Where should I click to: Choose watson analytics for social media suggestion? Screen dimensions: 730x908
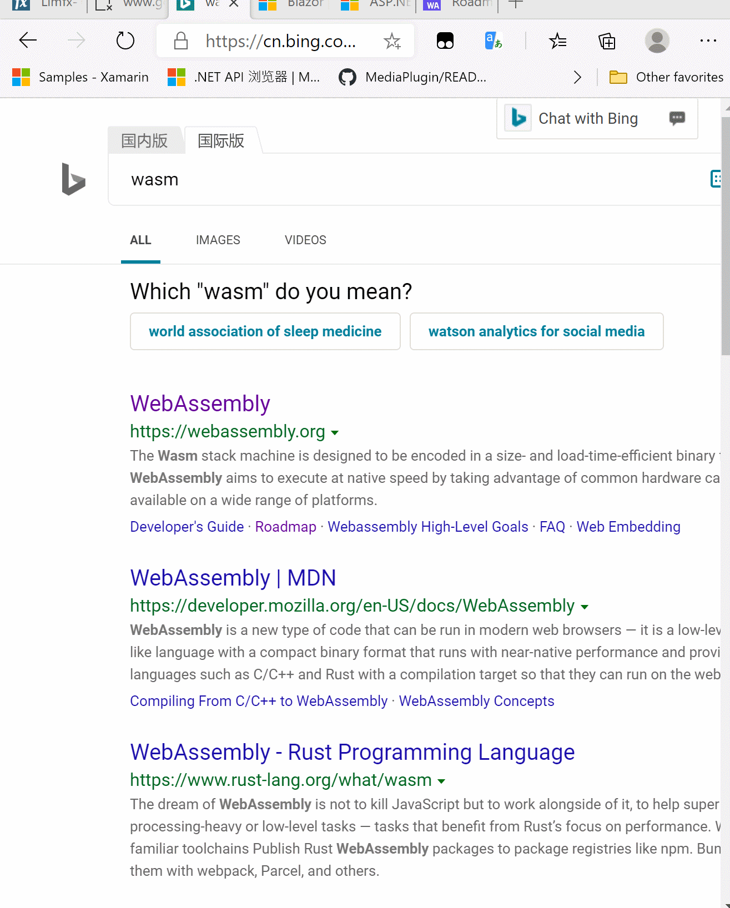pos(536,331)
